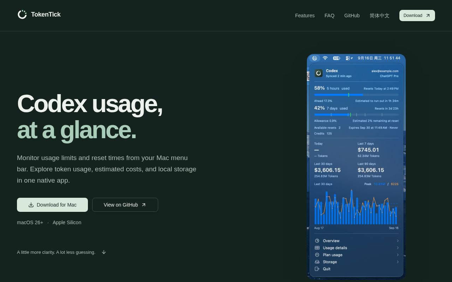Image resolution: width=452 pixels, height=282 pixels.
Task: Click the Plan usage gauge icon
Action: coord(317,255)
